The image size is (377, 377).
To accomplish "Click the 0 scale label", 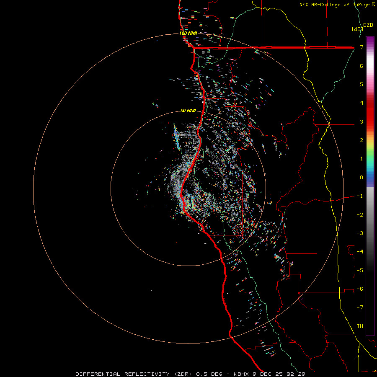I will point(362,178).
